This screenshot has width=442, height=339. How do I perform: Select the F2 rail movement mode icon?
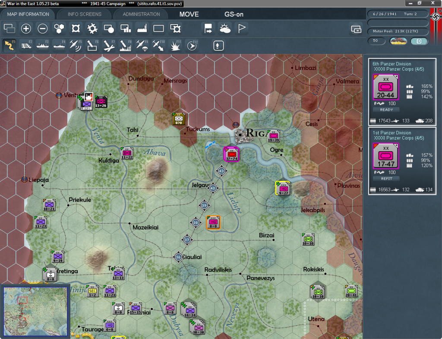click(26, 46)
